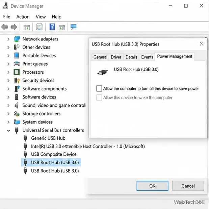Screen dimensions: 209x209
Task: Open the Properties toolbar icon
Action: point(40,27)
